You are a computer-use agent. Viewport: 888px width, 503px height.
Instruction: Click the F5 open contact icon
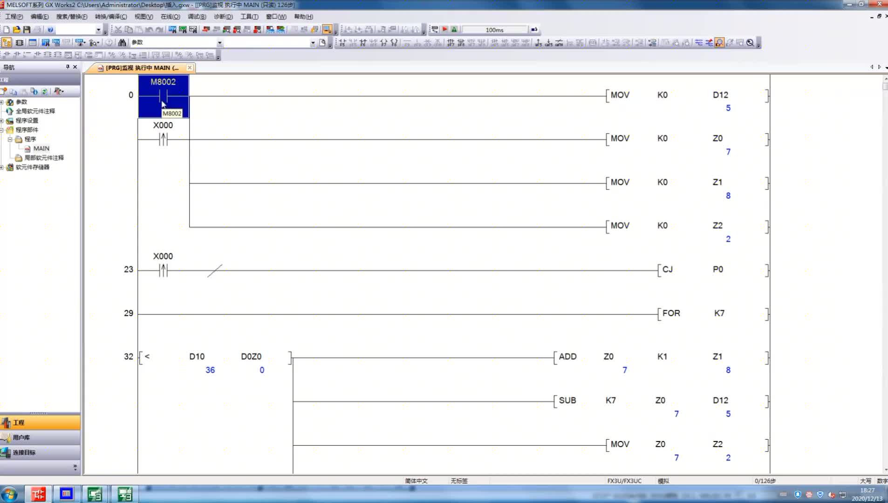pyautogui.click(x=342, y=42)
